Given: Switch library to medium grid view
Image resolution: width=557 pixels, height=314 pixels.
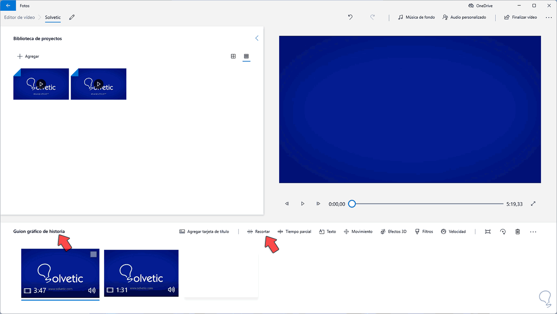Looking at the screenshot, I should pyautogui.click(x=233, y=56).
